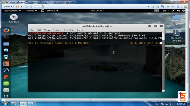Show all applications grid in dock
Screen dimensions: 190x106
[x=6, y=97]
